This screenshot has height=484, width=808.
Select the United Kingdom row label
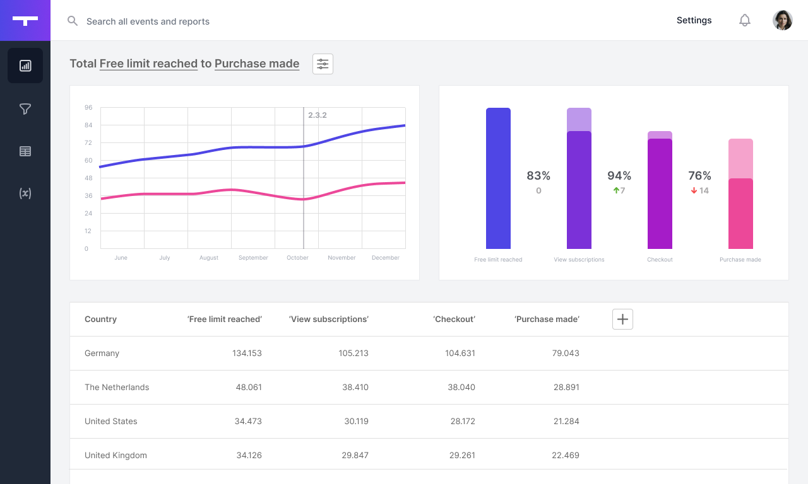(116, 456)
